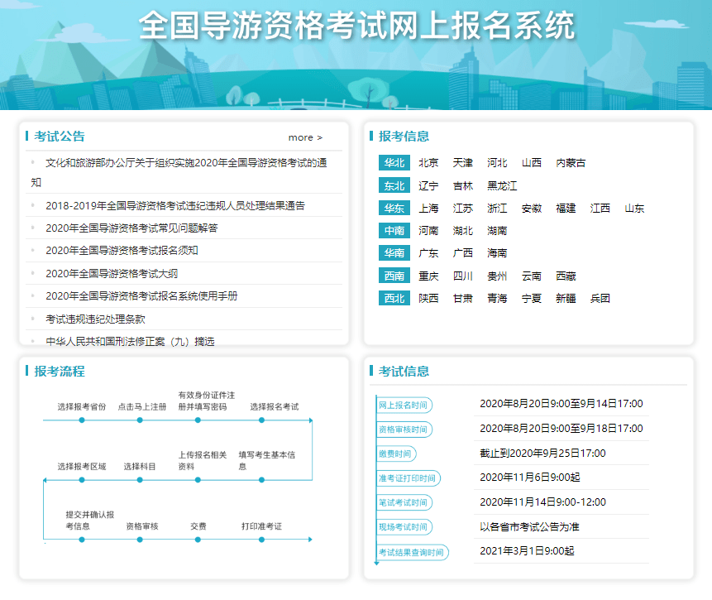Image resolution: width=712 pixels, height=600 pixels.
Task: Select 上海 under the 华东 region
Action: click(429, 209)
